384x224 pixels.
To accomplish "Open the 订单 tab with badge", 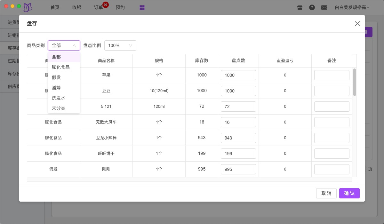I will (99, 7).
